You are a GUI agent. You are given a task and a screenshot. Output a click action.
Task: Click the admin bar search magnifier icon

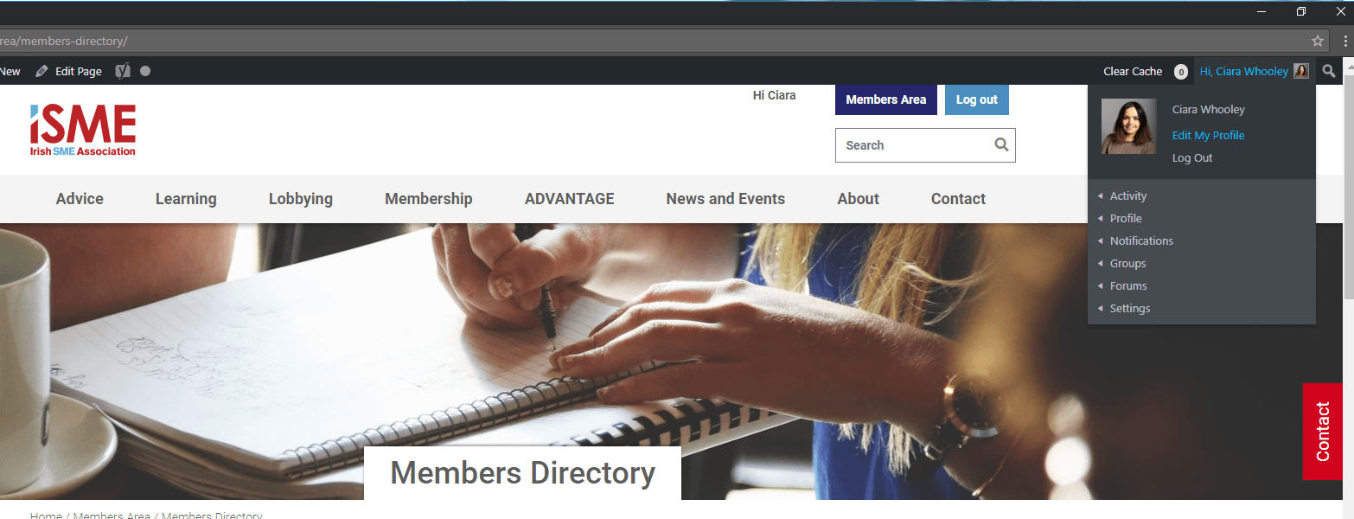[1329, 71]
